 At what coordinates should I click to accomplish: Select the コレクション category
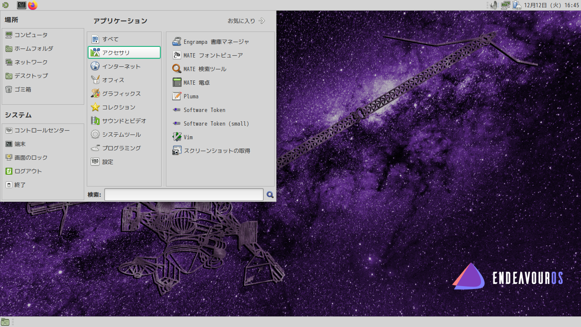point(124,107)
